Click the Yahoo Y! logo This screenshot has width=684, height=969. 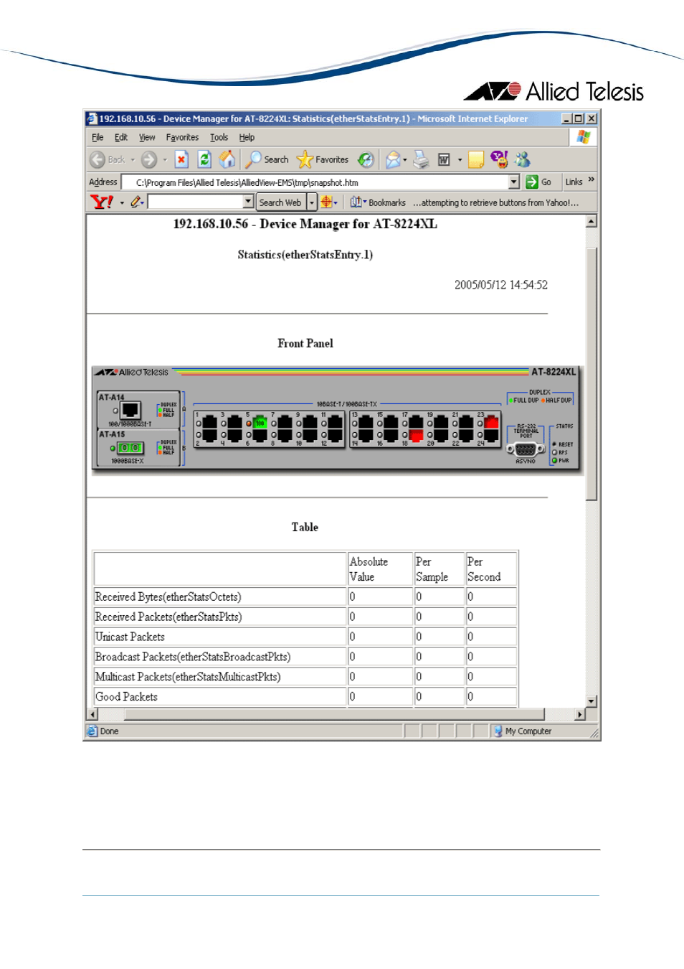point(102,202)
